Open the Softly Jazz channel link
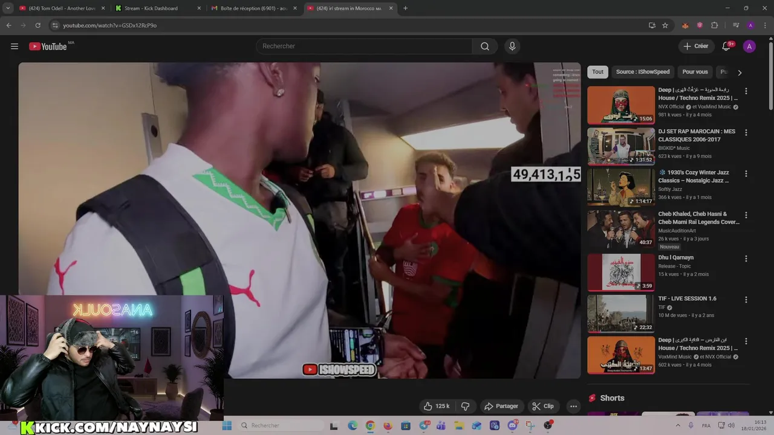774x435 pixels. pos(670,189)
